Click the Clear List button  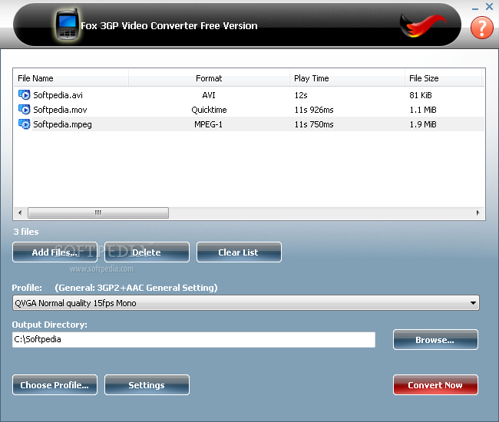pyautogui.click(x=239, y=252)
